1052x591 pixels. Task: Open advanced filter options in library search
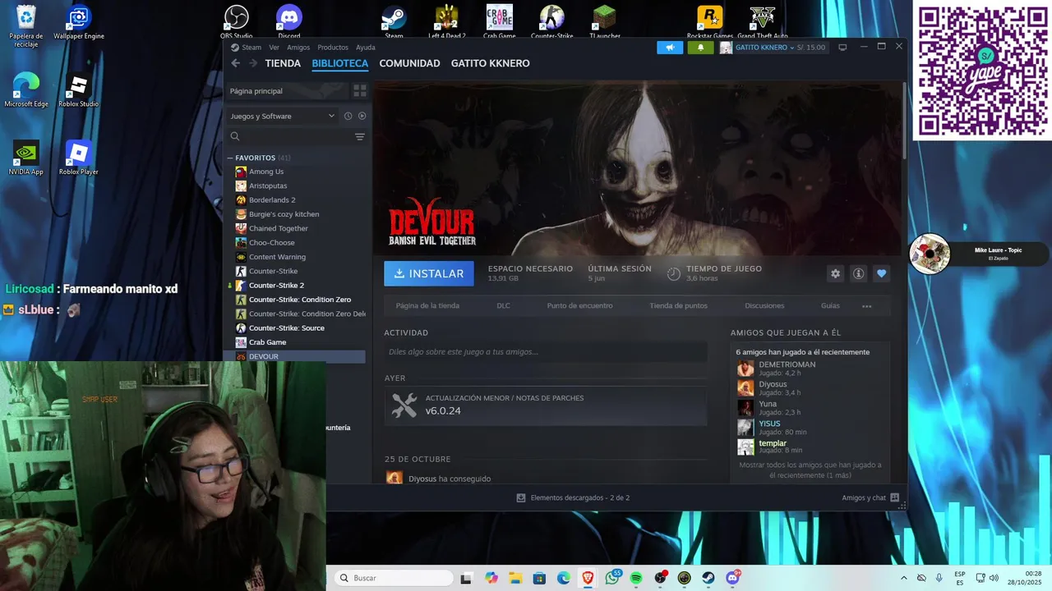point(359,136)
